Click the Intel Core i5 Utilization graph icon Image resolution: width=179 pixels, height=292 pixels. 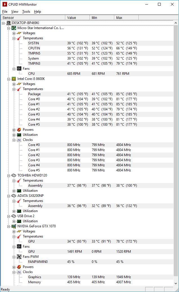(19, 135)
